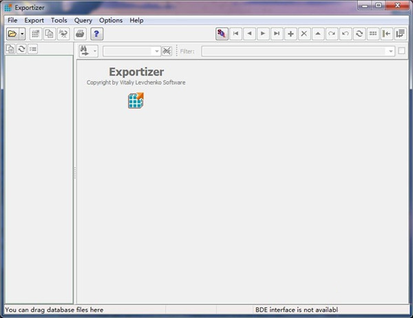The image size is (413, 318).
Task: Maximize the Exportizer window
Action: [379, 6]
